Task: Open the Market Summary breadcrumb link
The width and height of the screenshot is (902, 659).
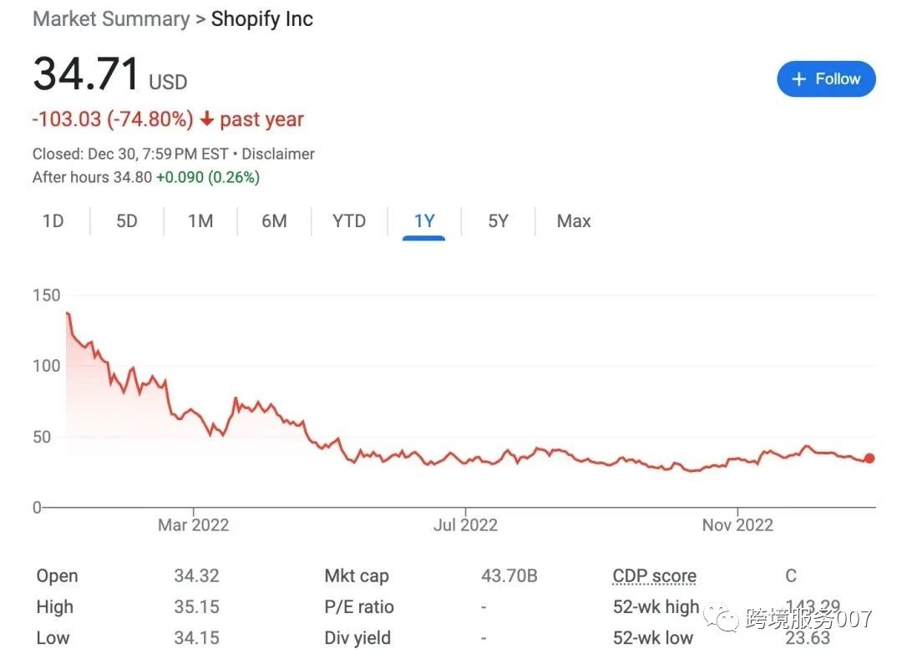Action: click(110, 19)
